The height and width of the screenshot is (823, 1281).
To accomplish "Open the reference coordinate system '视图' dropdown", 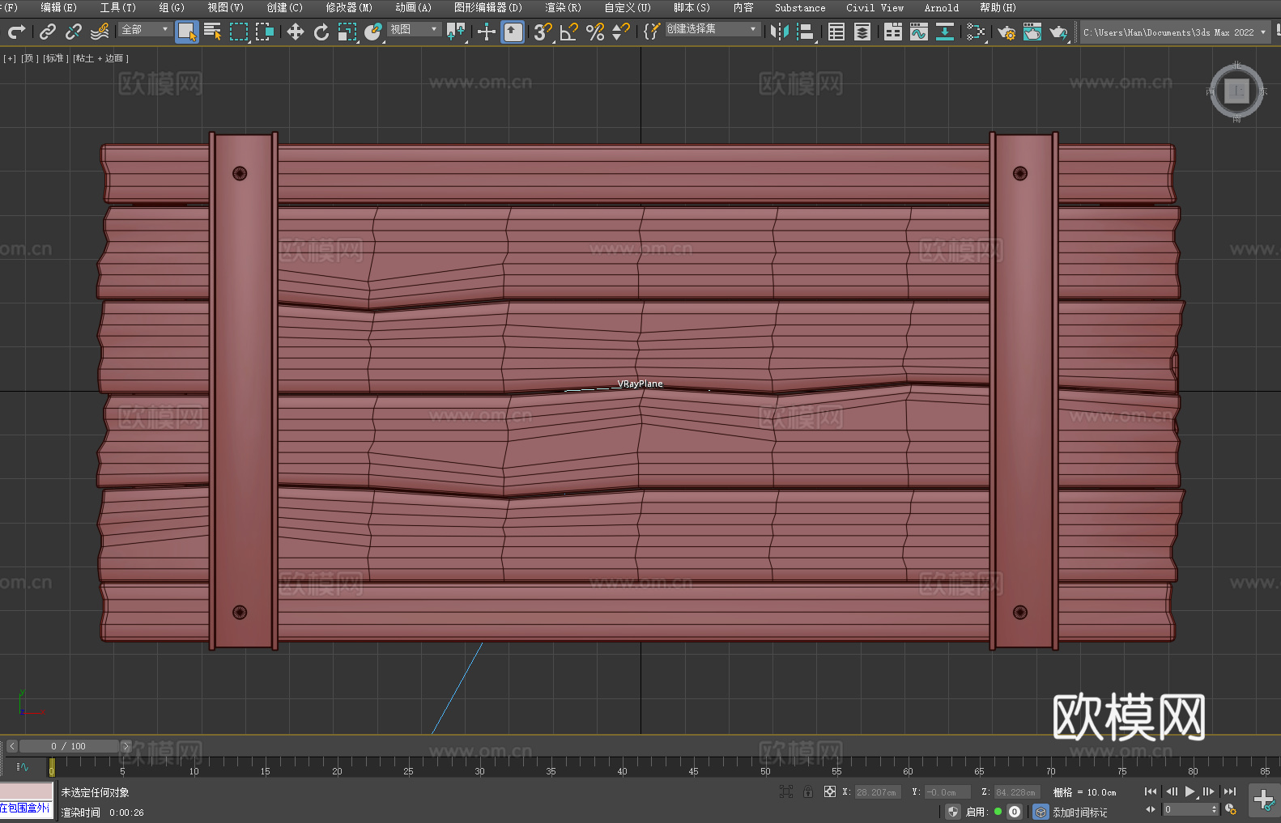I will click(414, 29).
